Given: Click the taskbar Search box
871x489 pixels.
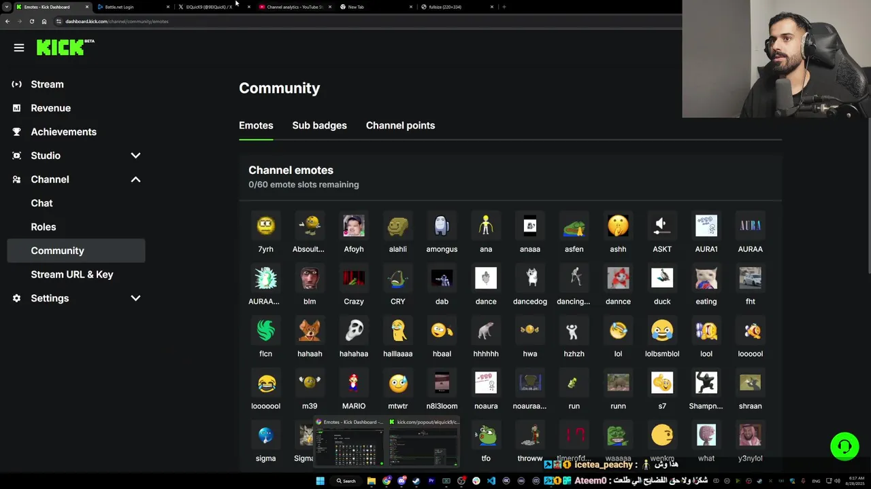Looking at the screenshot, I should tap(346, 481).
